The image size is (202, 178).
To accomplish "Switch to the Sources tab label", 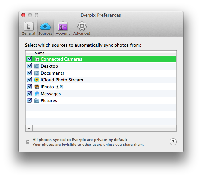I will pos(45,33).
